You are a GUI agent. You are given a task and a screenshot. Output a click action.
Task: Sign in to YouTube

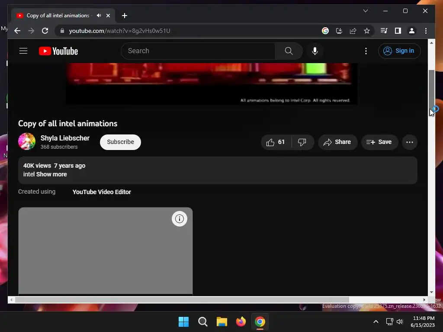[x=399, y=51]
